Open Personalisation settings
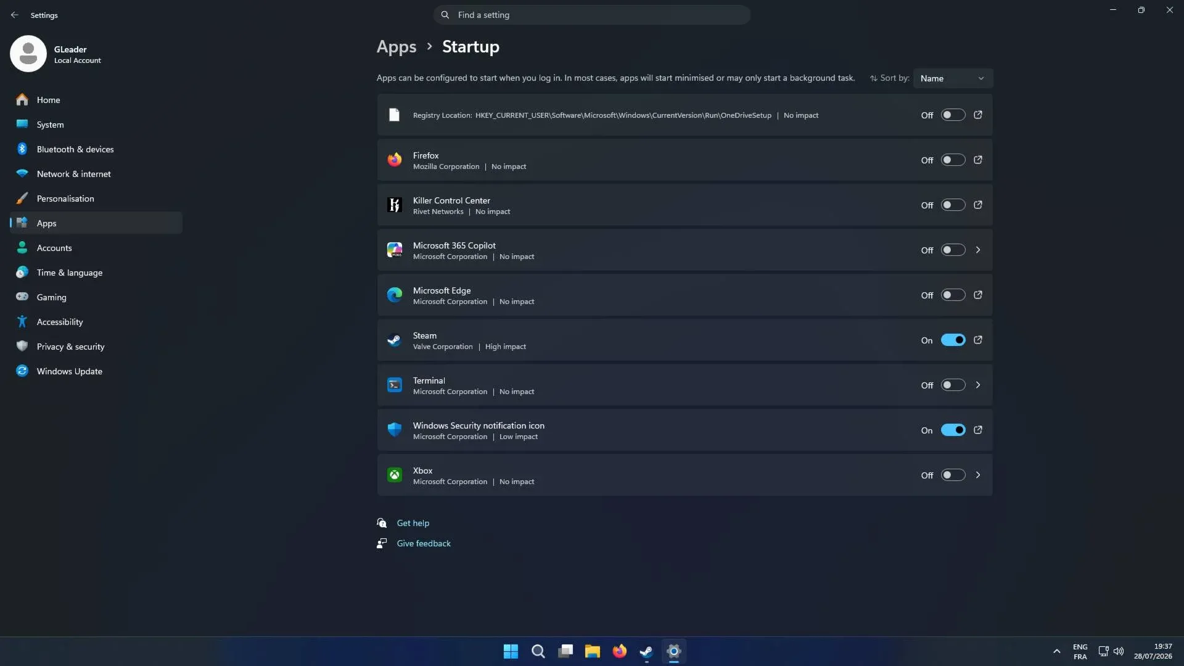Screen dimensions: 1184x666 [x=96, y=199]
